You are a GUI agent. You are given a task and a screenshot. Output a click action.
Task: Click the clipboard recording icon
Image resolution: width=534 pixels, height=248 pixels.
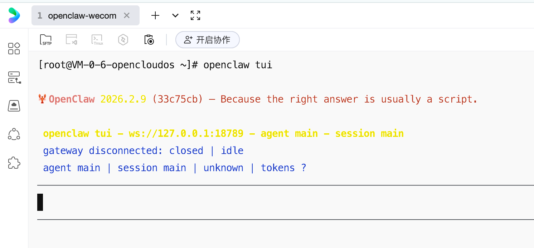(149, 40)
